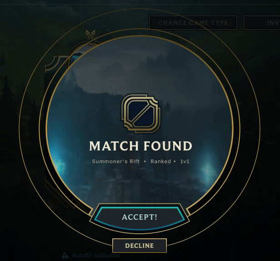Click the Ranked queue label

tap(161, 161)
